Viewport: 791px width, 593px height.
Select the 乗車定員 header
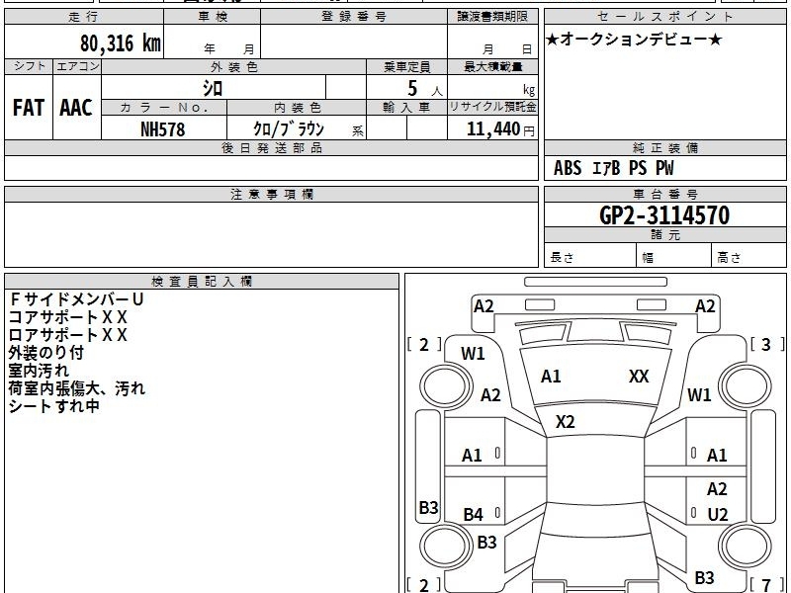pyautogui.click(x=406, y=66)
